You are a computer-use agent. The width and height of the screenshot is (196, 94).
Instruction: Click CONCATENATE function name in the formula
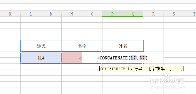click(x=113, y=58)
